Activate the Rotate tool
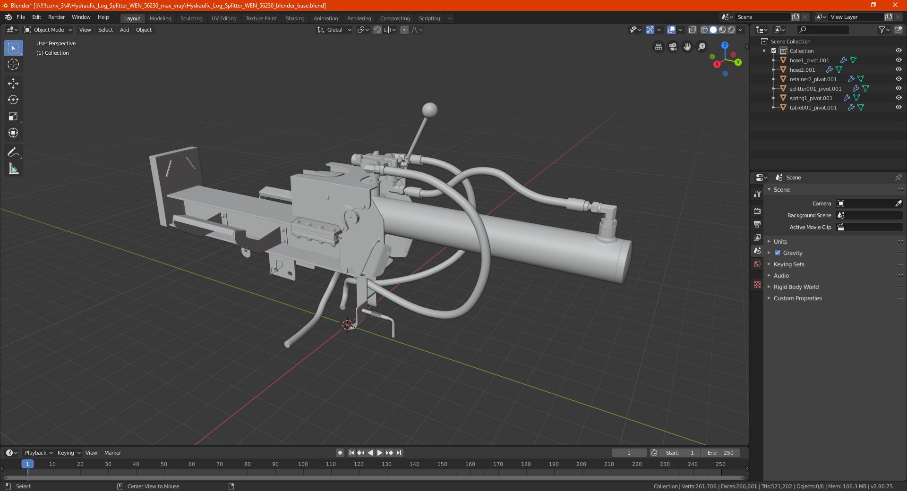Image resolution: width=907 pixels, height=491 pixels. coord(13,100)
